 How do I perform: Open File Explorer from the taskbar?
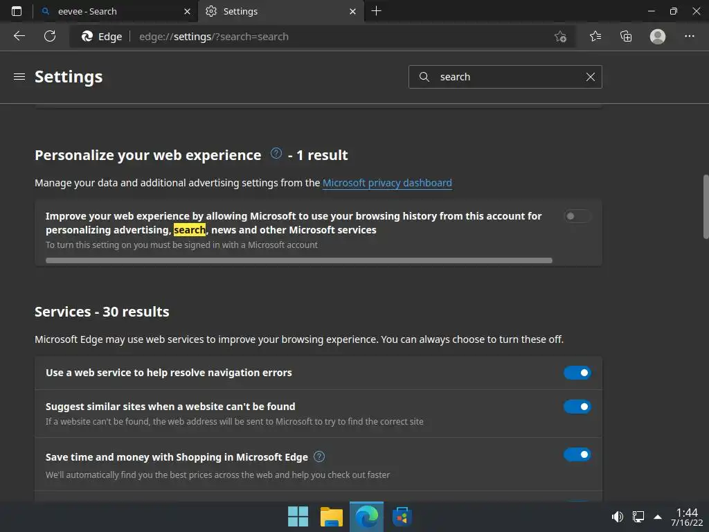tap(332, 517)
